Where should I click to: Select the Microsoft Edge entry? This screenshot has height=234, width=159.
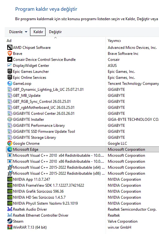click(x=83, y=149)
